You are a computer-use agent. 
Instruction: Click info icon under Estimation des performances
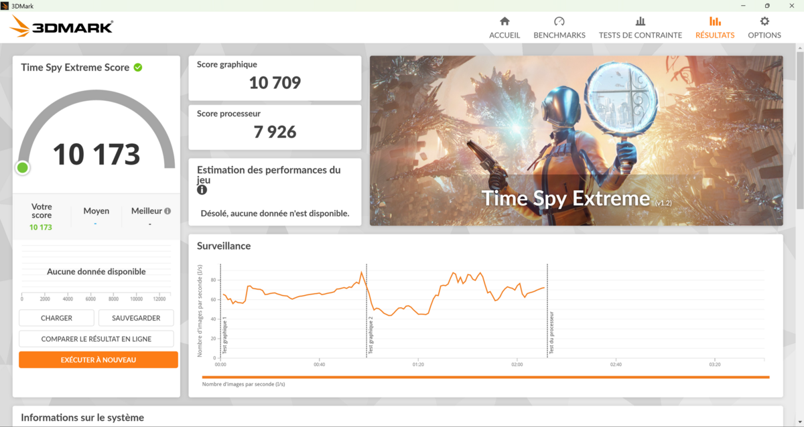click(x=202, y=190)
